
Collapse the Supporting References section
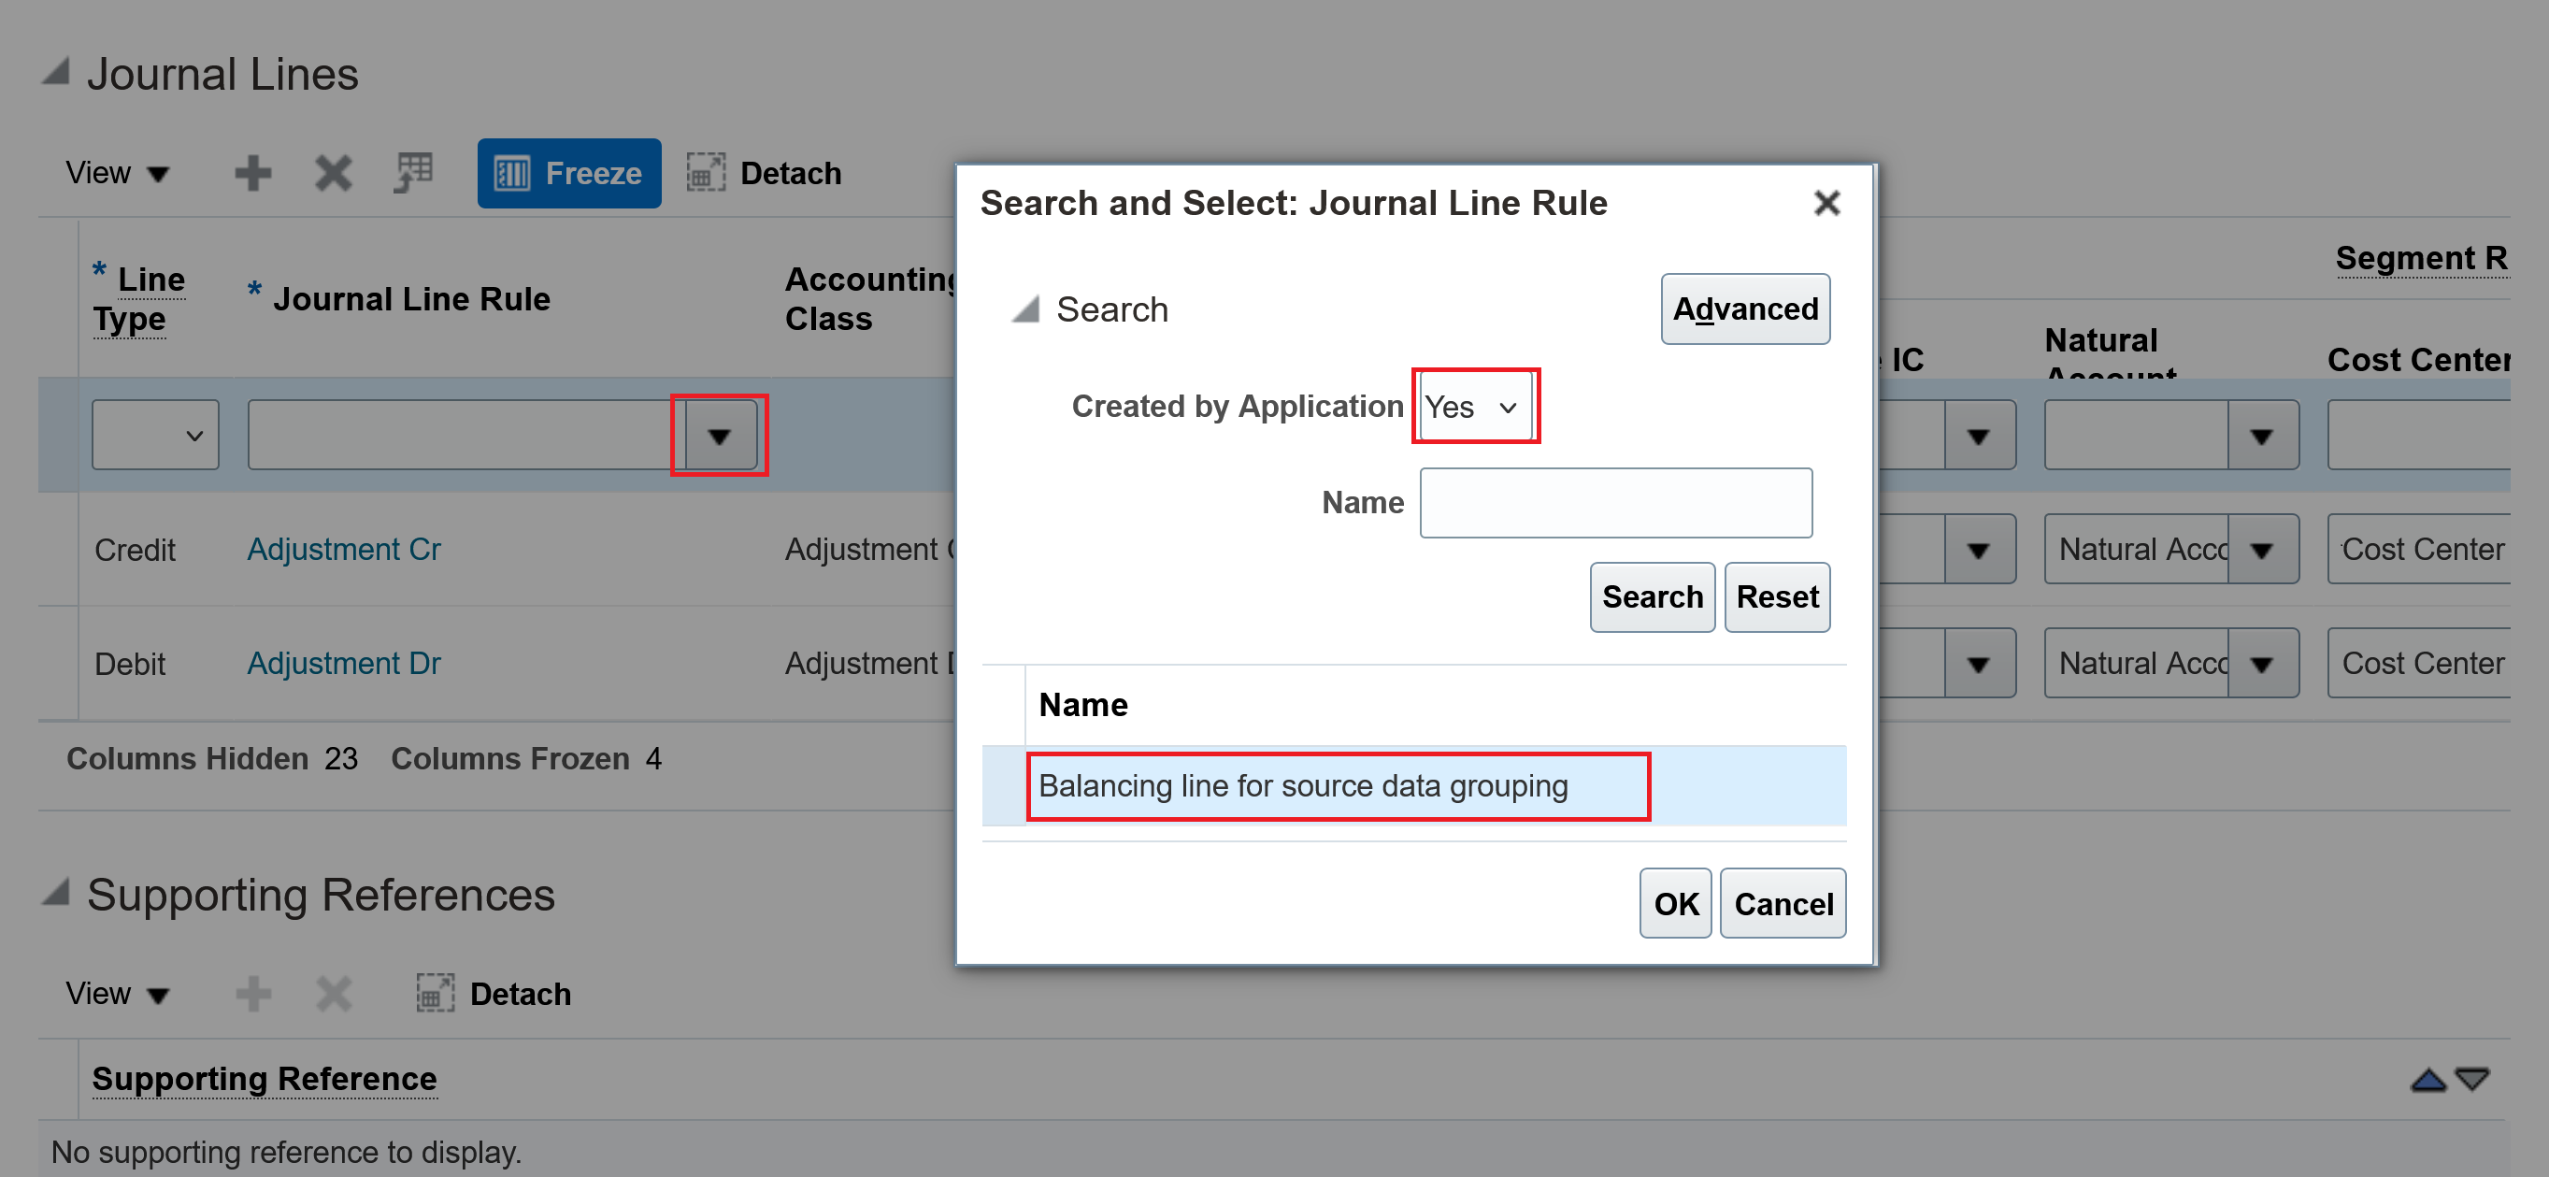point(55,892)
